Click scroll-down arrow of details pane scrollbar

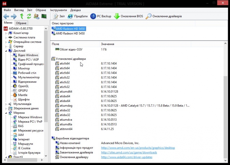coord(225,160)
